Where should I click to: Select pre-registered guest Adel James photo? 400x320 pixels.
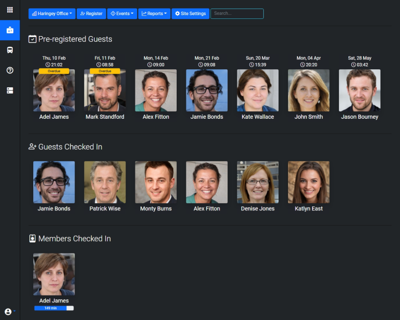(54, 90)
